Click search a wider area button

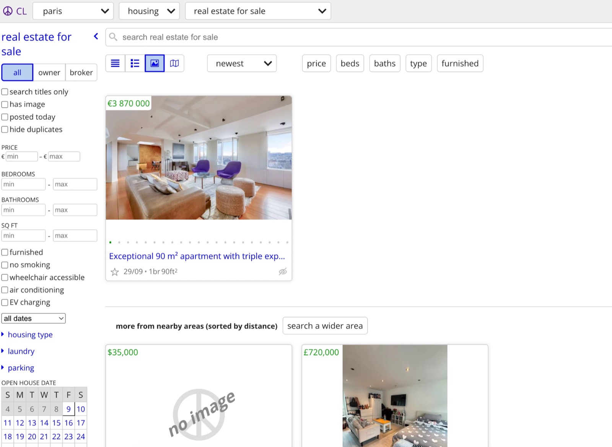point(325,326)
